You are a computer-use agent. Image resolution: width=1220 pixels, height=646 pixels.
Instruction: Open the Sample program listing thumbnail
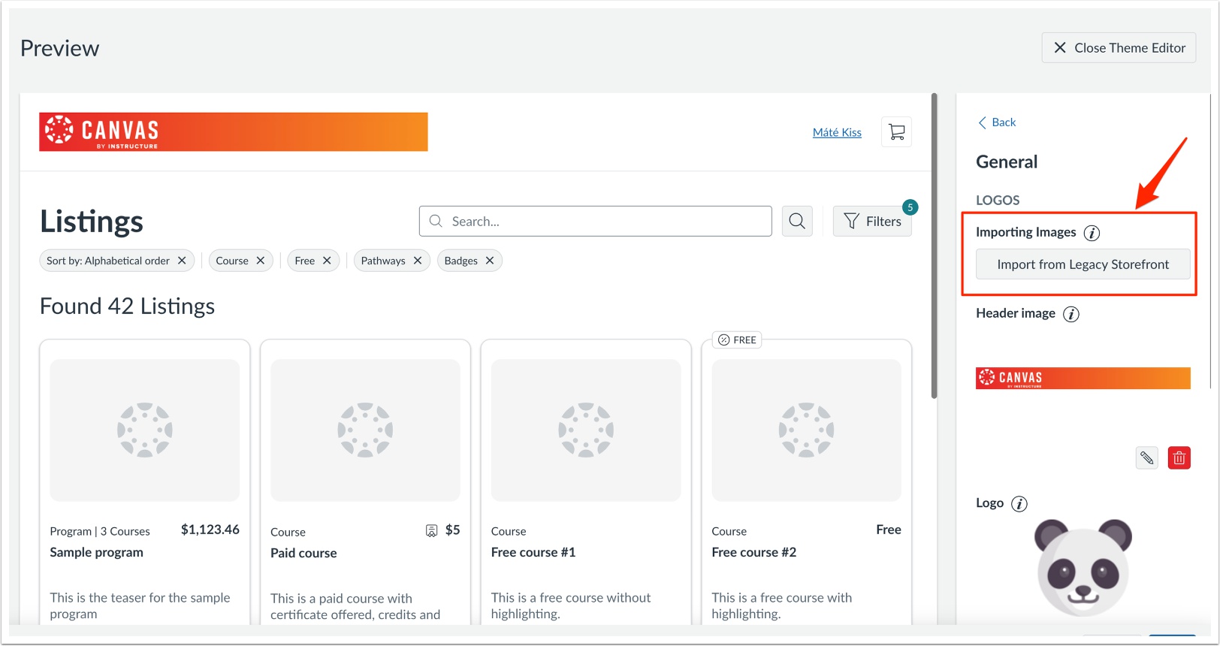coord(145,430)
